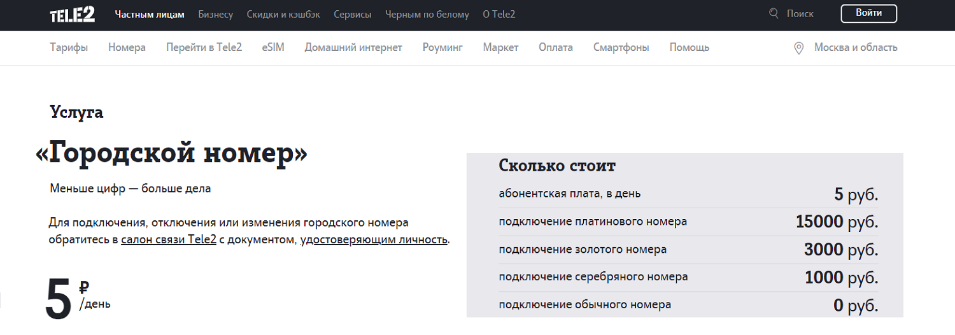Click the Войти login button
955x335 pixels.
tap(868, 13)
